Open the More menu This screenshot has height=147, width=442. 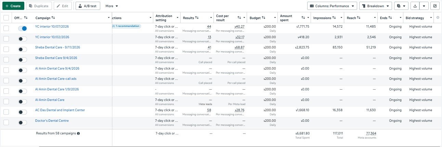[x=112, y=6]
